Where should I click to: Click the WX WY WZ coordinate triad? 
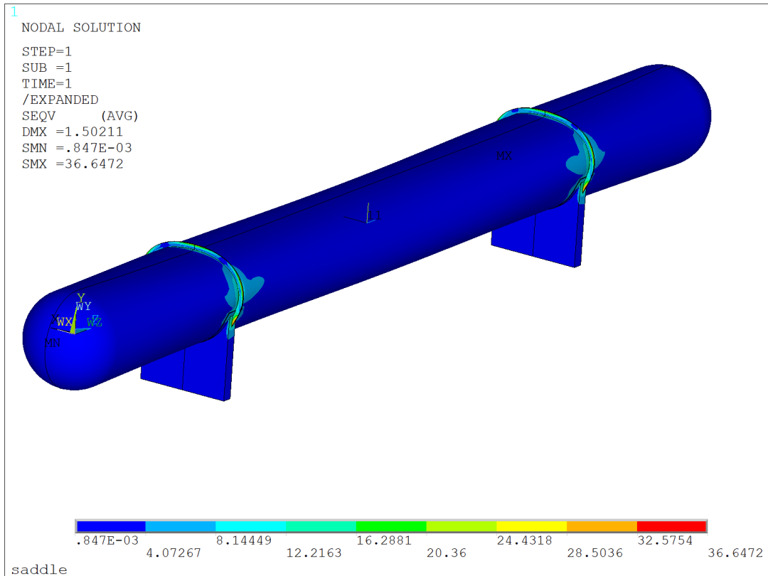[x=76, y=314]
